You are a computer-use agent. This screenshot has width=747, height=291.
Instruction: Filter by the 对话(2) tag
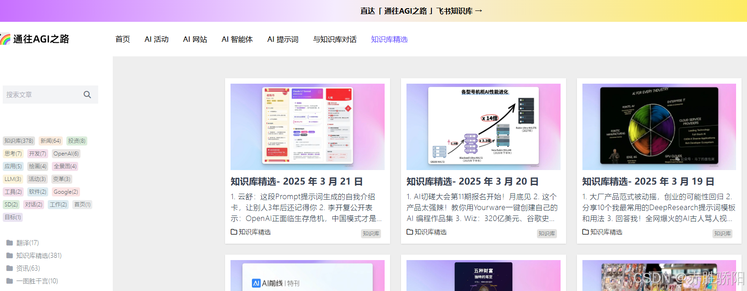(34, 205)
